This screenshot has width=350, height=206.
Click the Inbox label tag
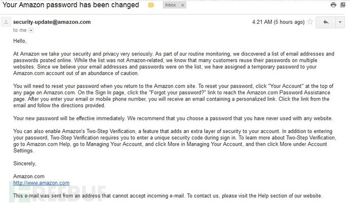(x=170, y=5)
